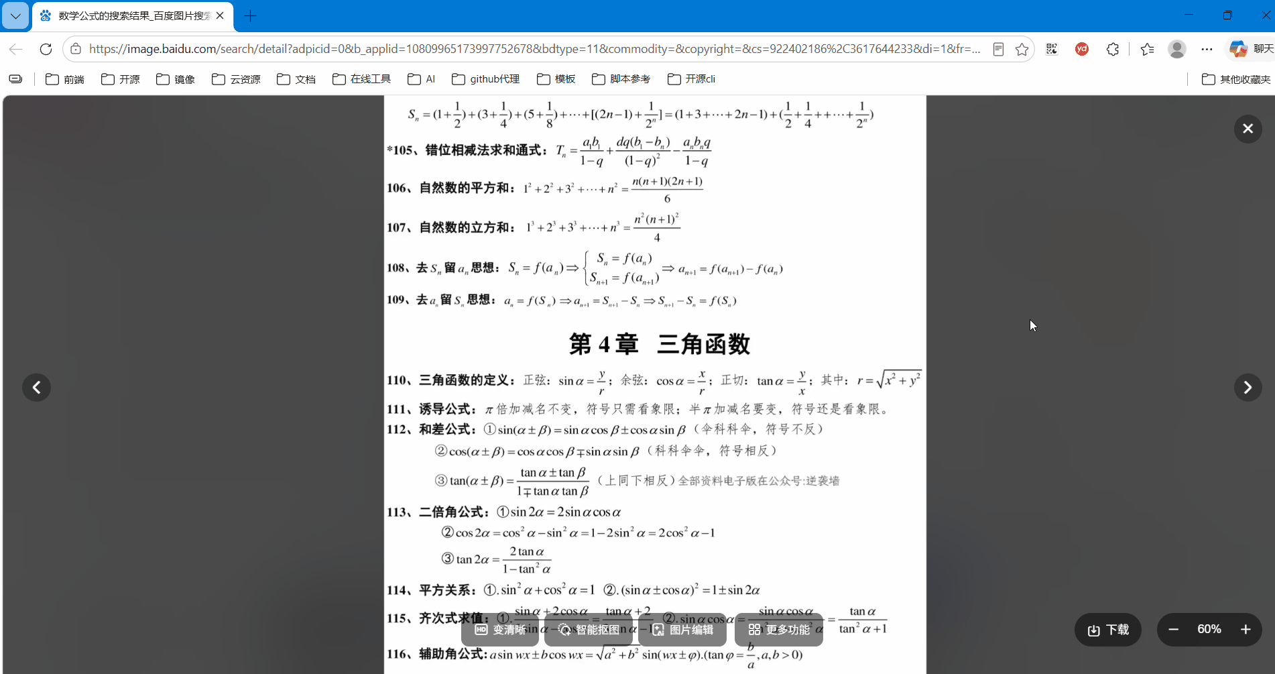Screen dimensions: 1275x674
Task: Open 云资源 bookmarks folder
Action: (236, 79)
